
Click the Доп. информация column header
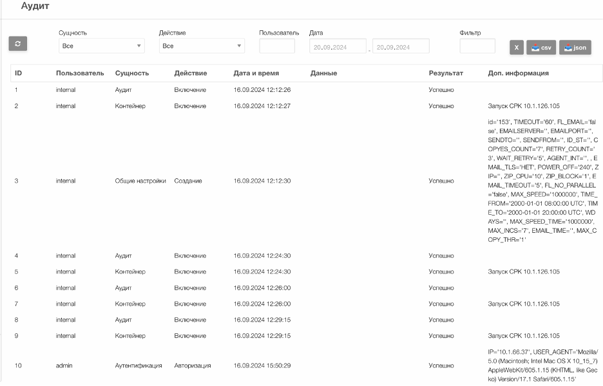point(519,73)
